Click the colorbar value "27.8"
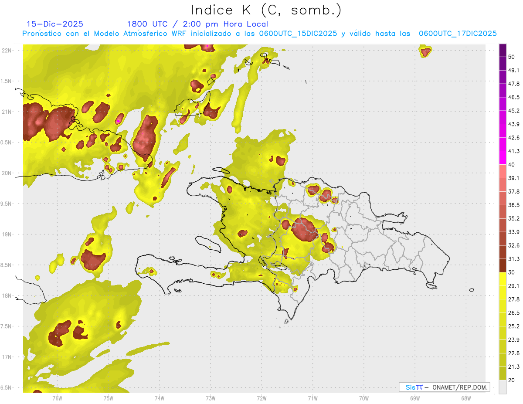The image size is (523, 404). (x=514, y=299)
